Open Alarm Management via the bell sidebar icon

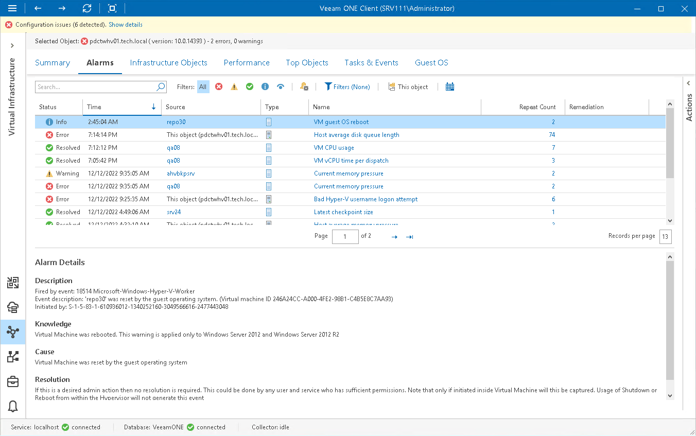(13, 407)
